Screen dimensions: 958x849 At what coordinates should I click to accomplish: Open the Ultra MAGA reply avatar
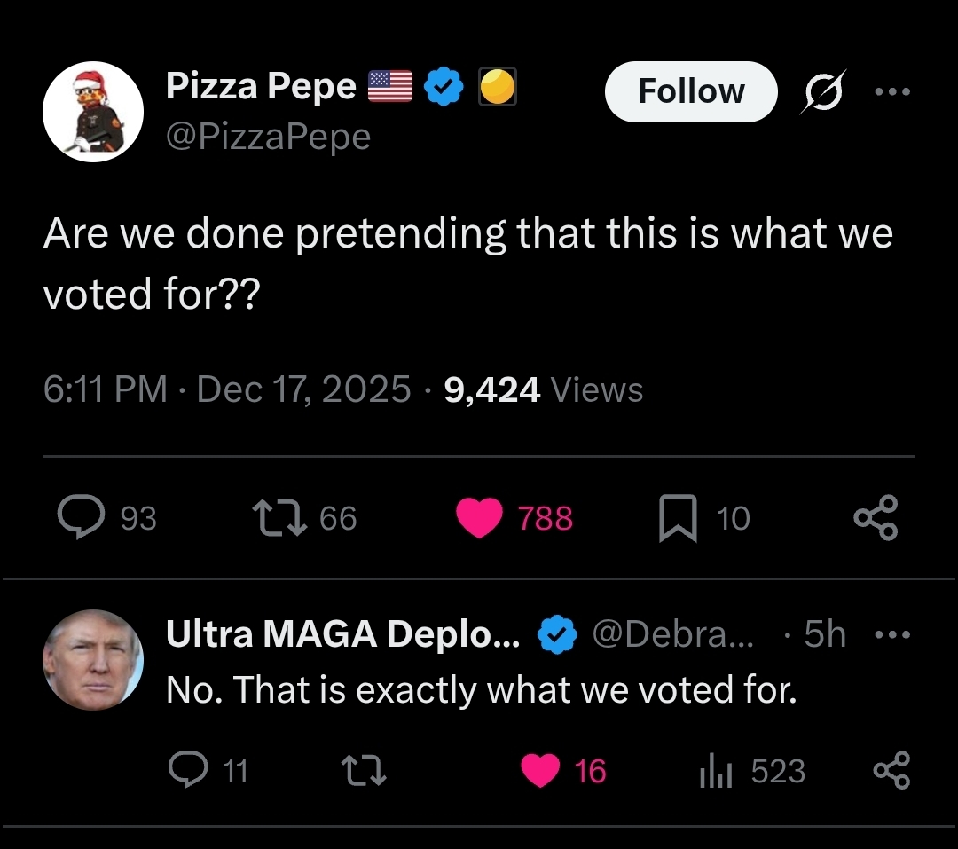(x=93, y=659)
